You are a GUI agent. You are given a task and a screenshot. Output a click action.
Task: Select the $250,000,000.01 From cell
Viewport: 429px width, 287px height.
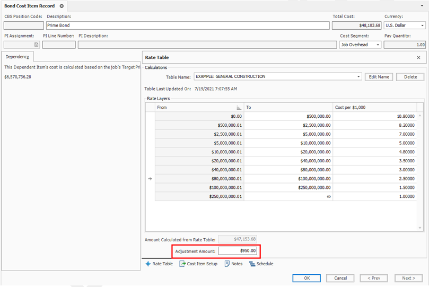[199, 196]
